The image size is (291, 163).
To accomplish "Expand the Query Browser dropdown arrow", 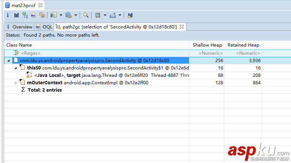I will (x=76, y=15).
